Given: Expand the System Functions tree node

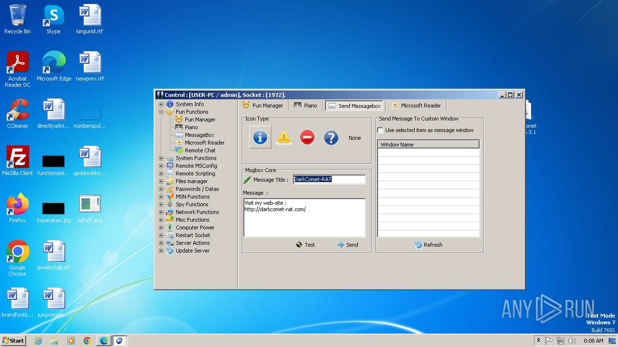Looking at the screenshot, I should (161, 158).
